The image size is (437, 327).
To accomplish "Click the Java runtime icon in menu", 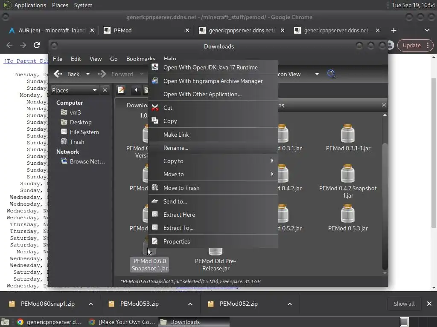I will tap(155, 67).
